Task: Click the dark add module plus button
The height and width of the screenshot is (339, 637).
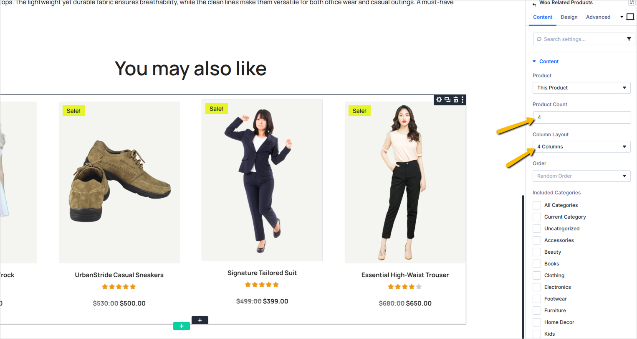Action: pos(200,320)
